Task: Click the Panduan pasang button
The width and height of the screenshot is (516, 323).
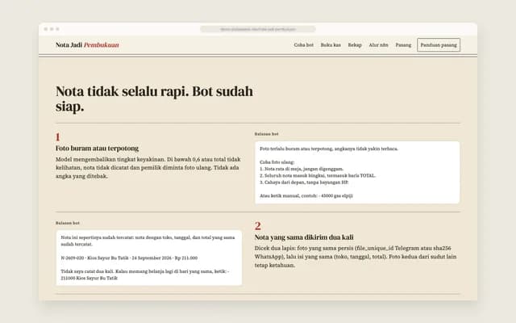Action: click(439, 45)
